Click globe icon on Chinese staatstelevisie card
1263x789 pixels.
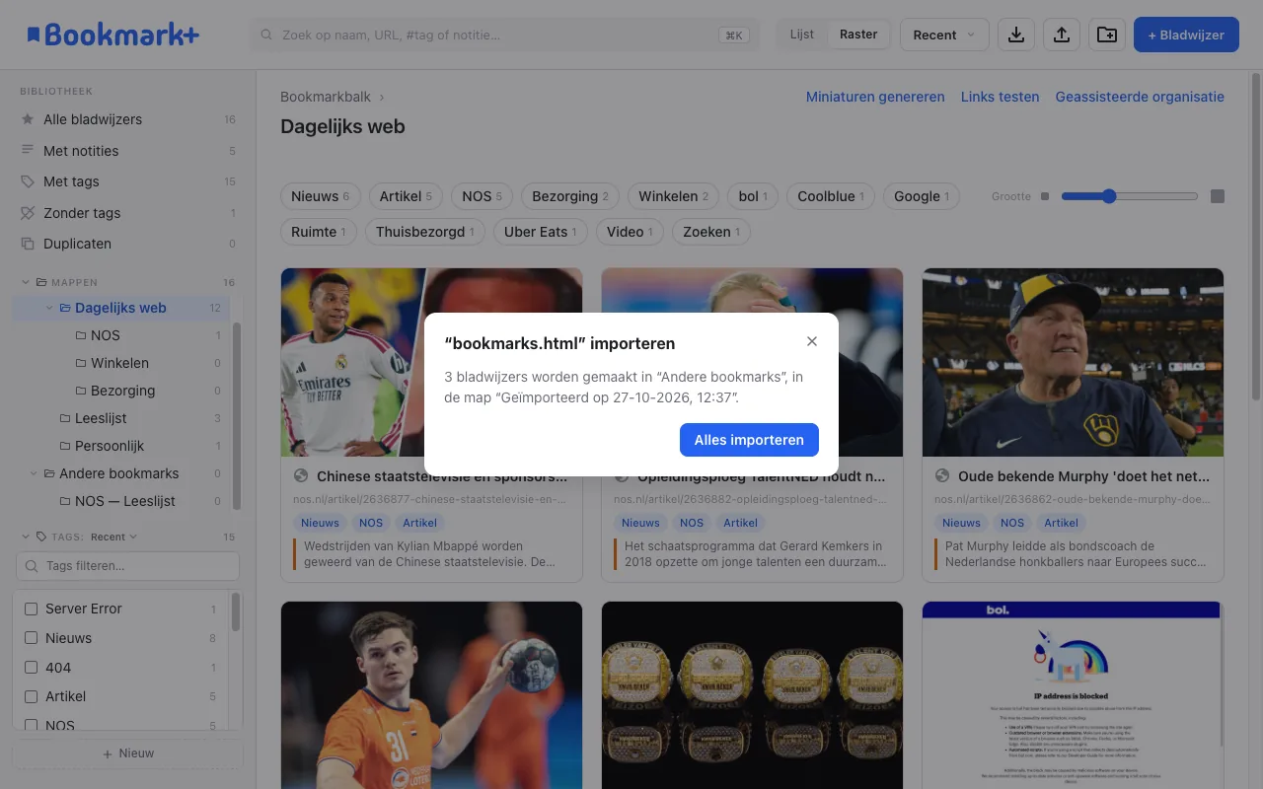click(301, 475)
